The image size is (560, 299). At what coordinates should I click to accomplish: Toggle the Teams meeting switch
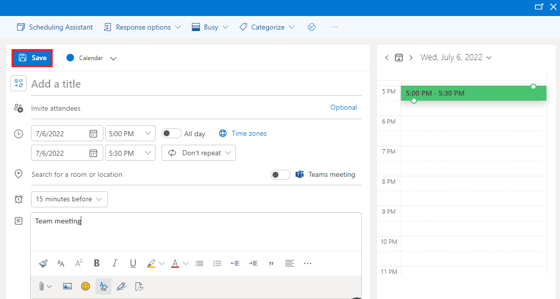coord(281,175)
